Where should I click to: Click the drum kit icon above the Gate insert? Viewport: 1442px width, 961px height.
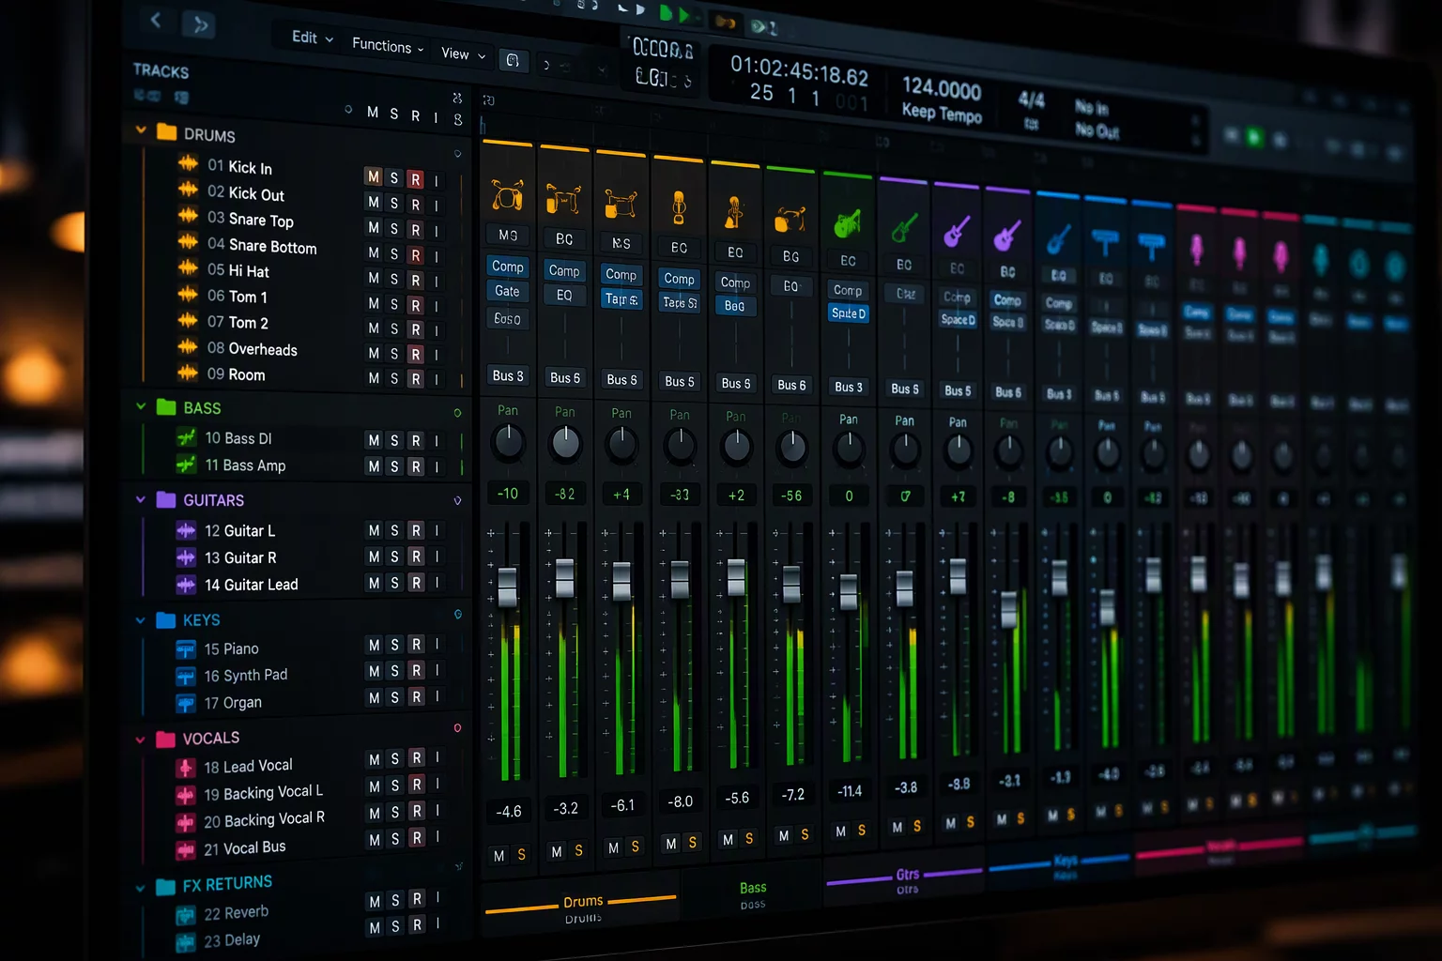pos(507,195)
